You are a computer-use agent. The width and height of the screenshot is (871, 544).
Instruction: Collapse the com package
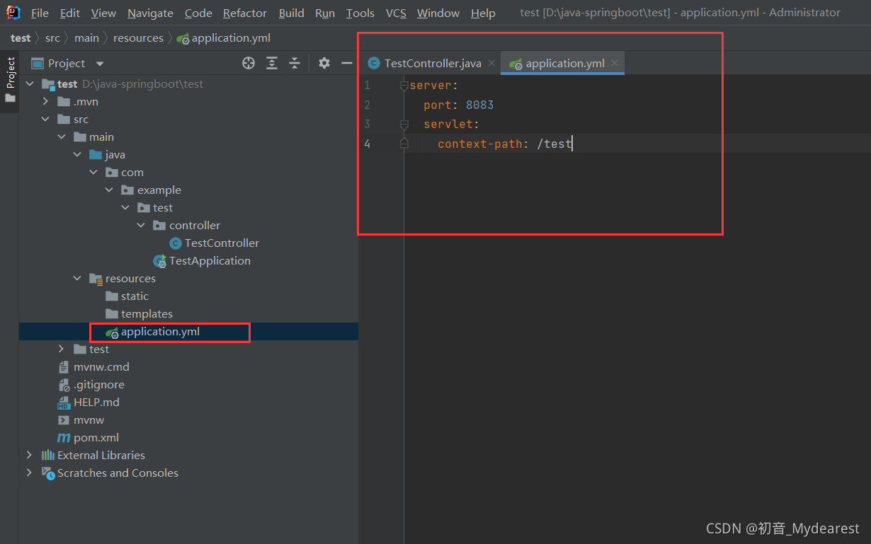pyautogui.click(x=93, y=173)
